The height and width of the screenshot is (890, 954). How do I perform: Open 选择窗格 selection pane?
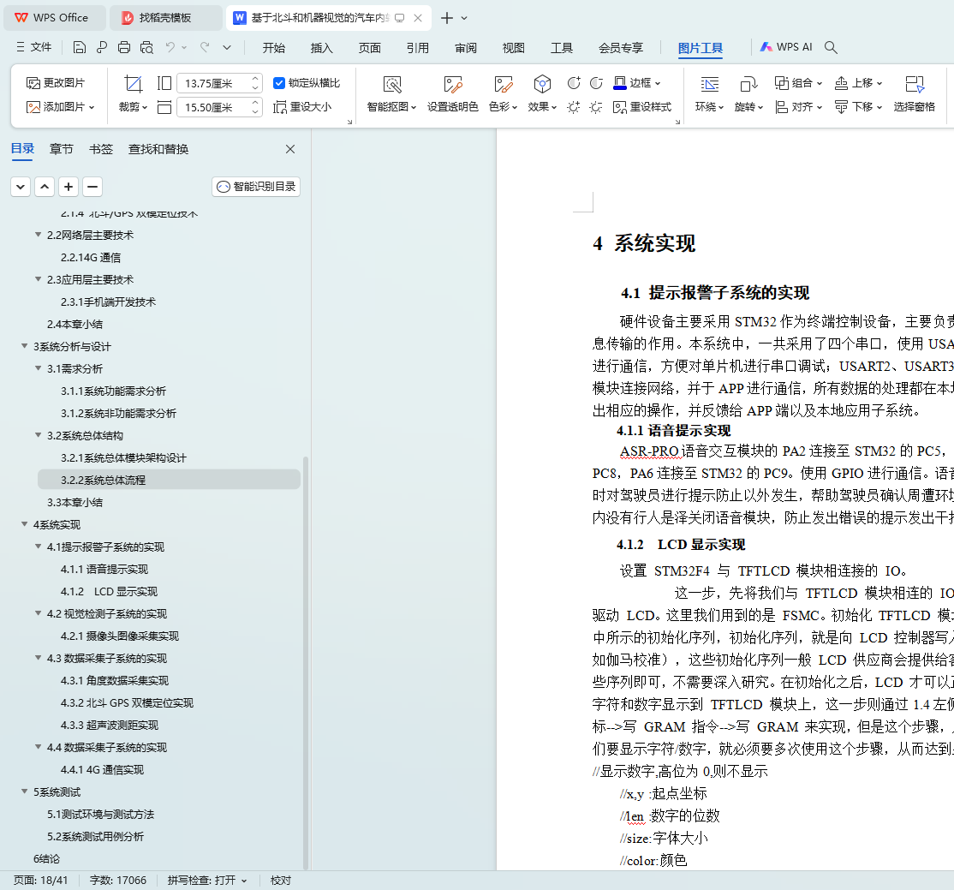(915, 93)
